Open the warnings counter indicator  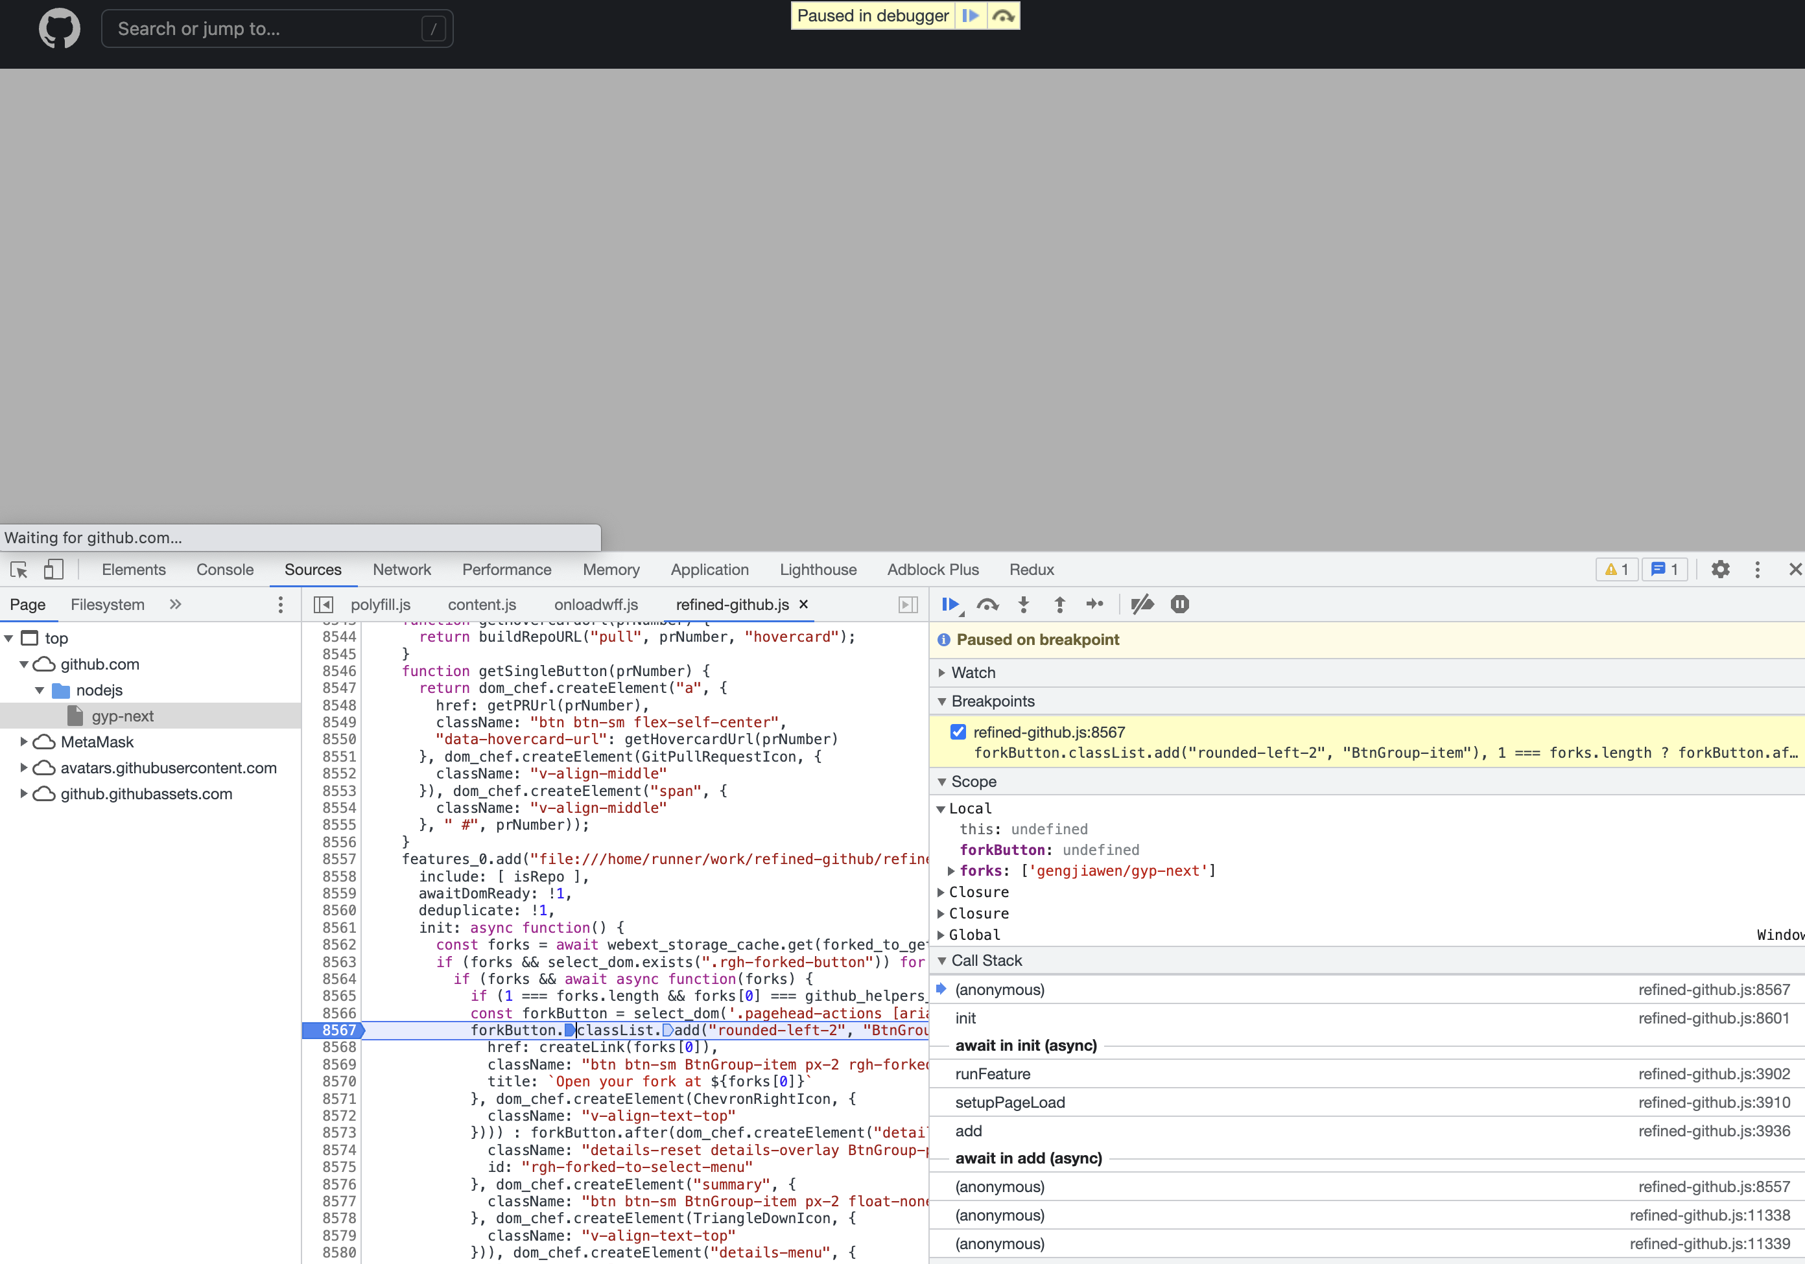point(1616,569)
